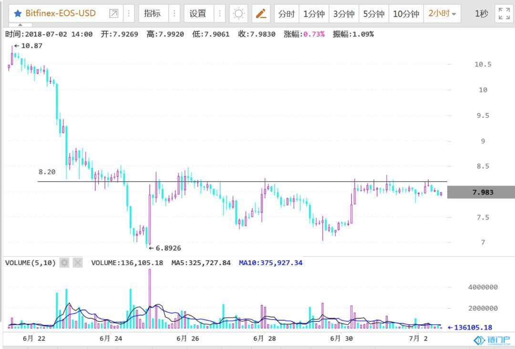
Task: Expand the three-dot menu beside 设置
Action: tap(219, 13)
